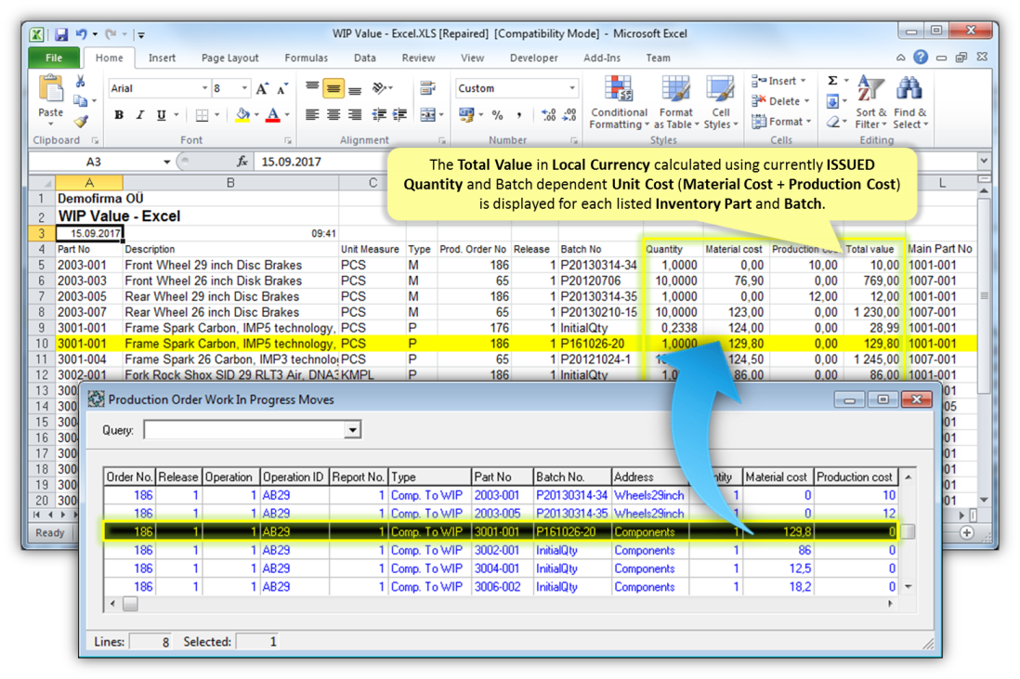This screenshot has width=1020, height=679.
Task: Apply percent style to the cell
Action: 498,115
